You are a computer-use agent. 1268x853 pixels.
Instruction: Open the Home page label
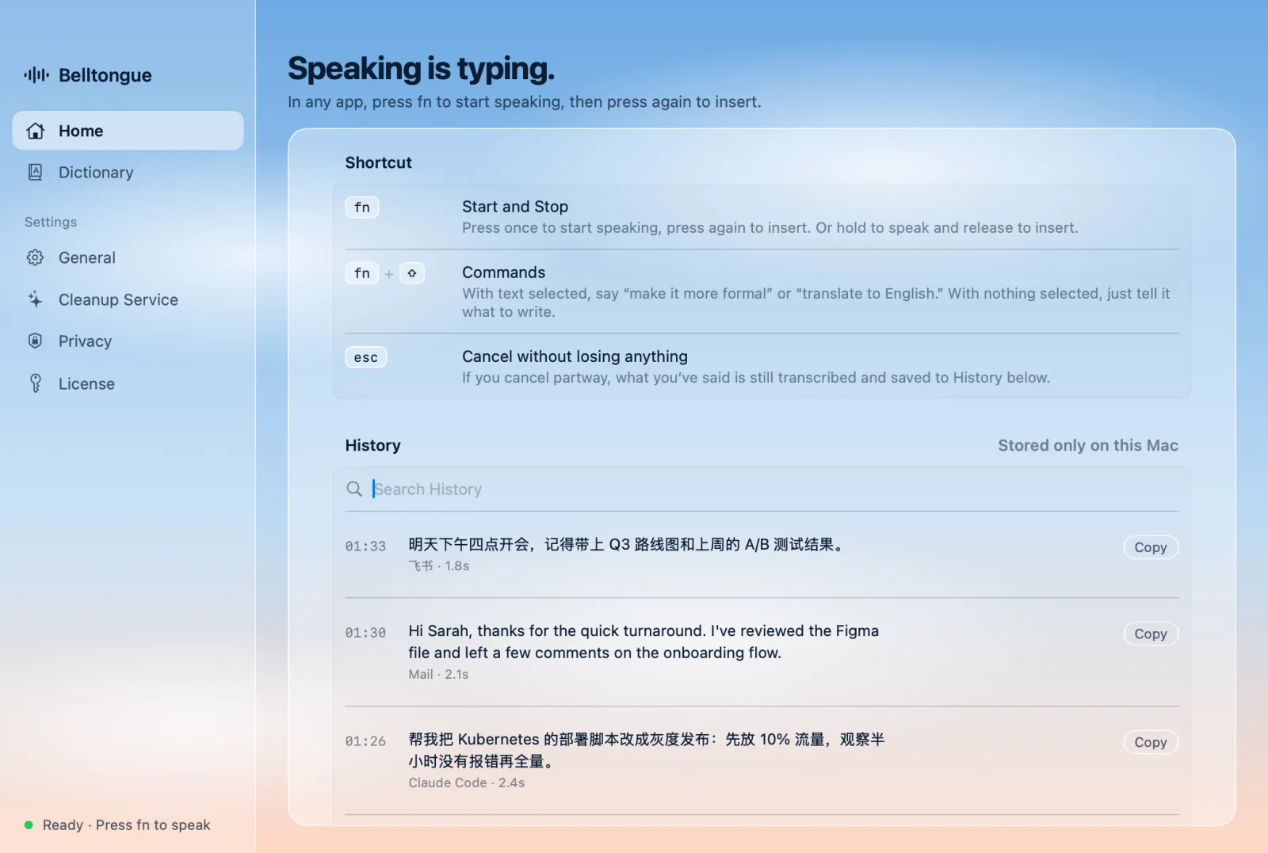tap(81, 131)
